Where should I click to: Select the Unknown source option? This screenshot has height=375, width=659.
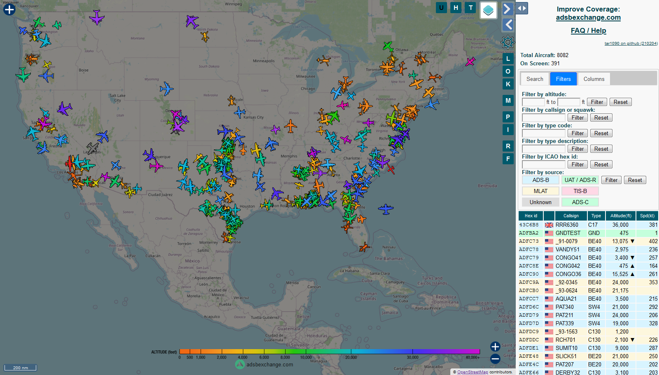coord(540,202)
